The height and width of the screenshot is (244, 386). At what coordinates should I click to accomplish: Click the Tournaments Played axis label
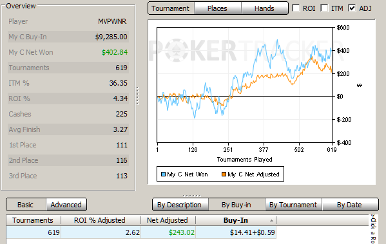(245, 160)
